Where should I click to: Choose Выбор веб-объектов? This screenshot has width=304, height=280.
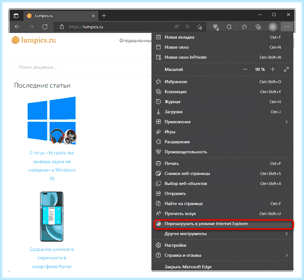pyautogui.click(x=222, y=184)
